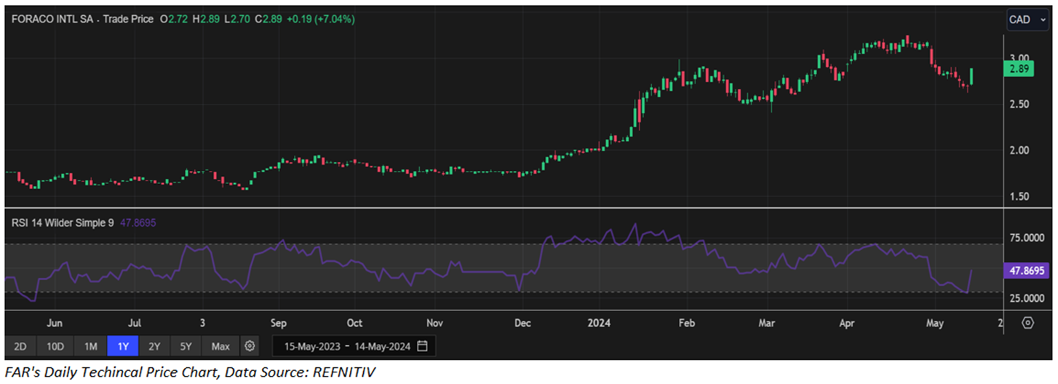Screen dimensions: 1058x384
Task: Switch to the 10D range
Action: (55, 345)
